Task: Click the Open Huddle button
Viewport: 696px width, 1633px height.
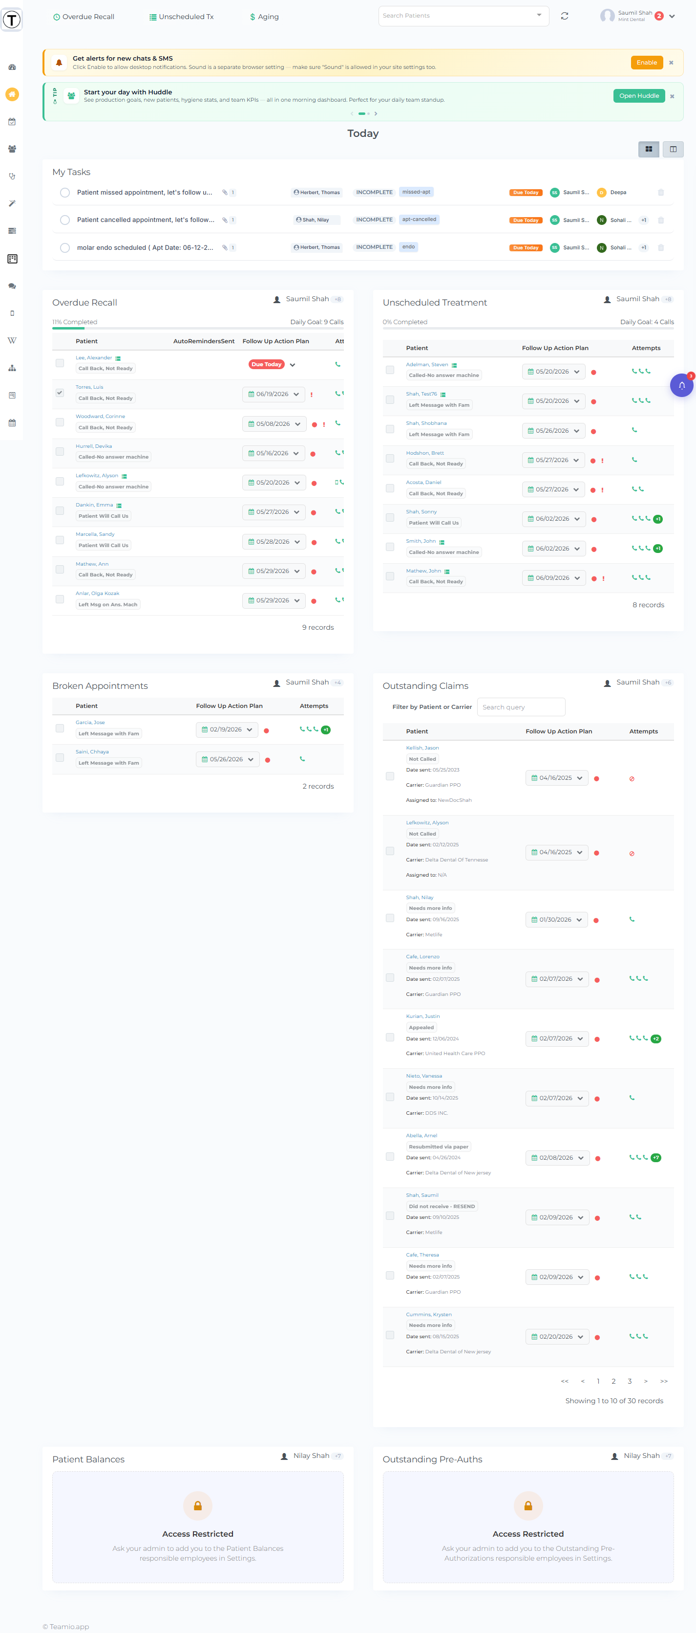Action: pyautogui.click(x=639, y=96)
